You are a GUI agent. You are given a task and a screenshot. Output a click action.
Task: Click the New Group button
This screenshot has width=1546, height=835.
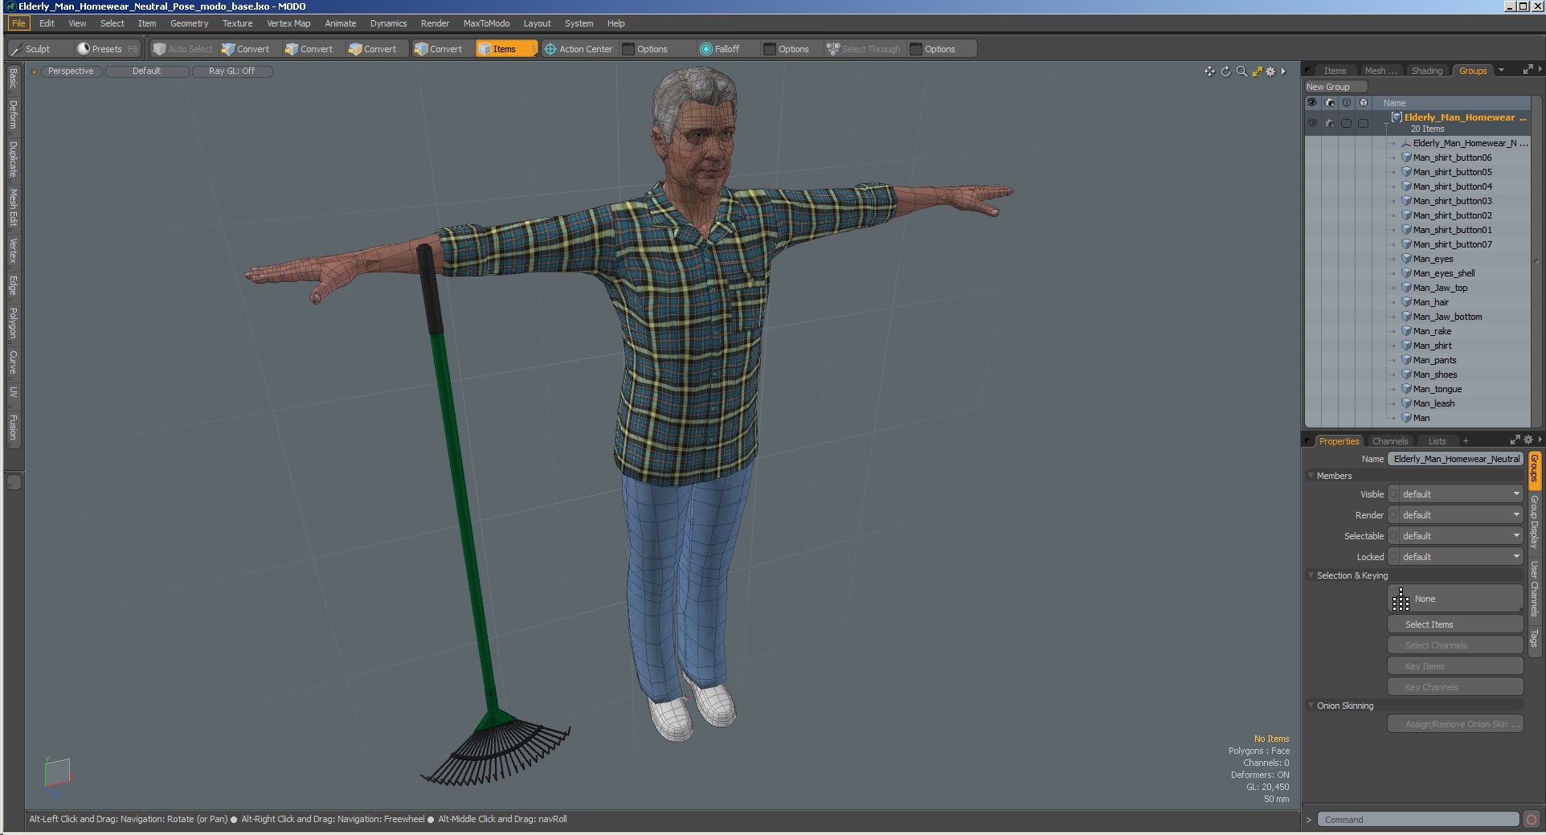point(1335,87)
